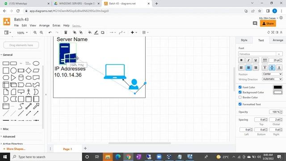Select the ellipse shape in General
Image resolution: width=286 pixels, height=161 pixels.
coord(36,64)
